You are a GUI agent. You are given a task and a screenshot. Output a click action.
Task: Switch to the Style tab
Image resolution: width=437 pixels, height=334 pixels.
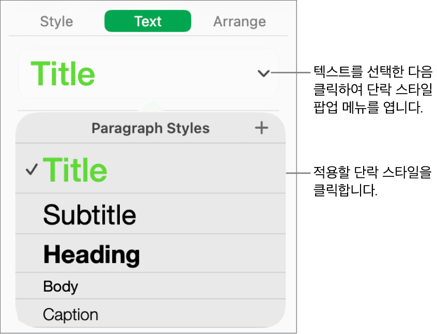point(56,22)
